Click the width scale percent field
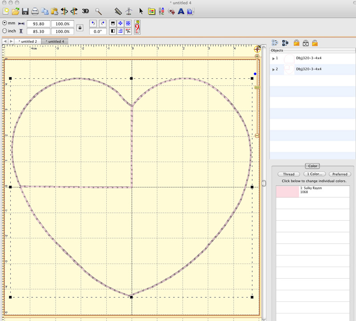The width and height of the screenshot is (356, 321). 62,24
